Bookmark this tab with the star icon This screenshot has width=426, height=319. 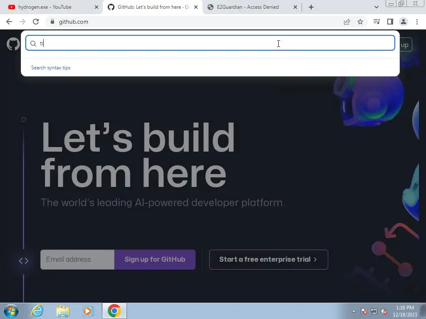click(x=360, y=22)
